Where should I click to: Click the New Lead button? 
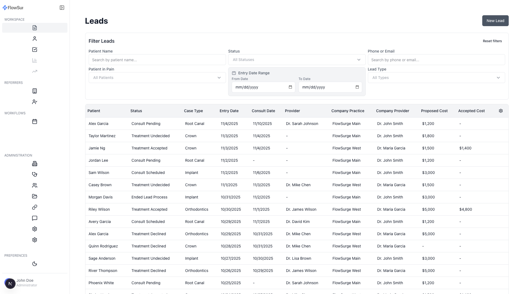(x=495, y=21)
